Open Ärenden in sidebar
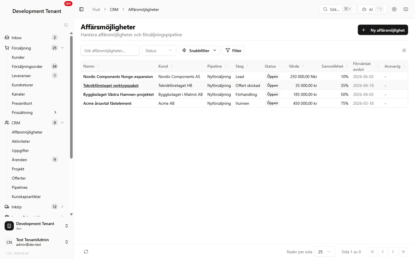 coord(19,160)
